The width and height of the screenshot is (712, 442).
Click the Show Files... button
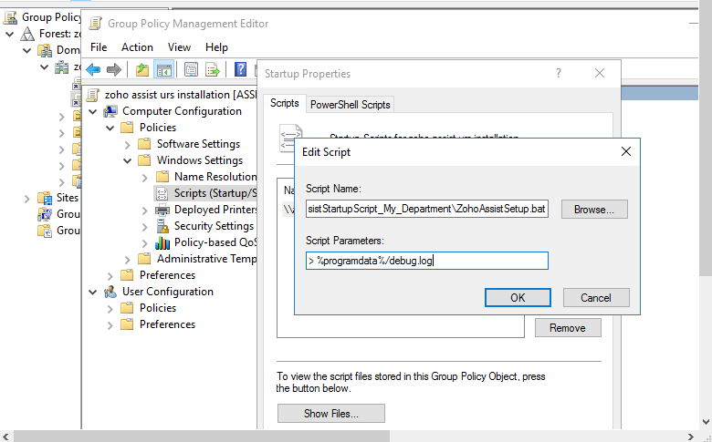tap(331, 414)
